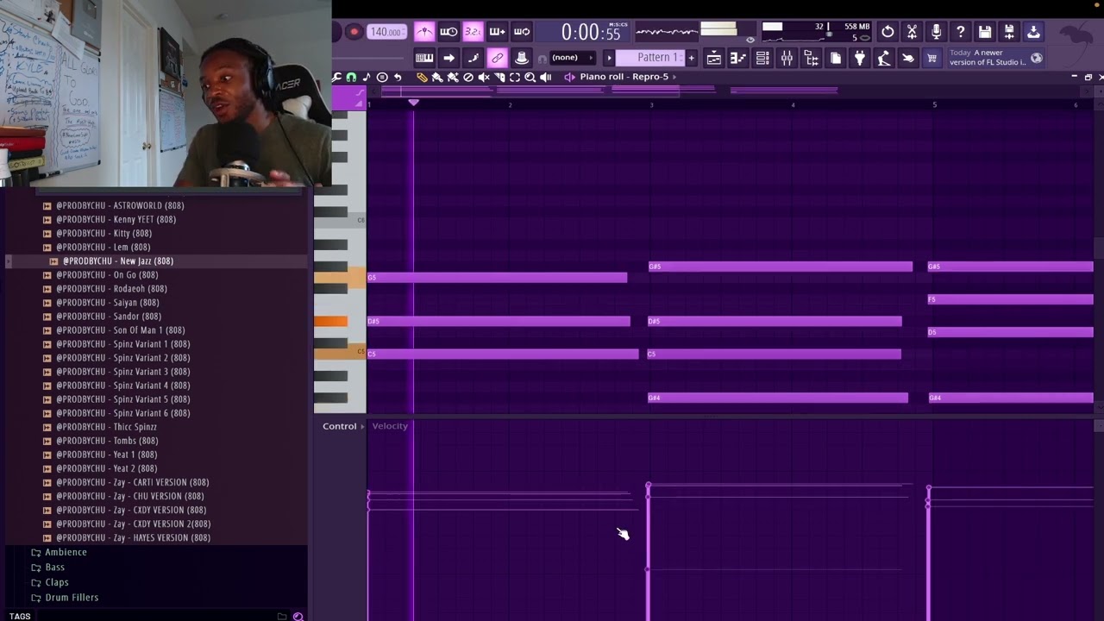The width and height of the screenshot is (1104, 621).
Task: Select the Paint brush tool
Action: [x=437, y=77]
